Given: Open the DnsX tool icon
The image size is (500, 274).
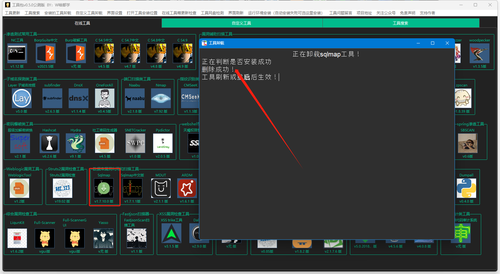Looking at the screenshot, I should tap(79, 98).
